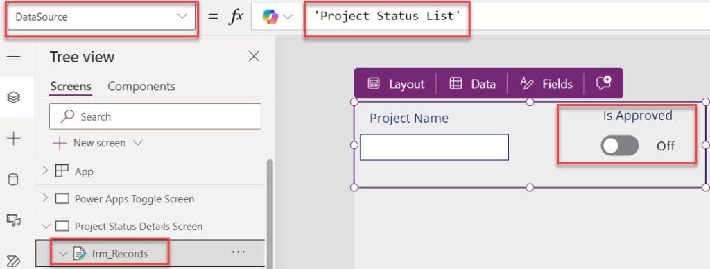
Task: Open more options for frm_Records
Action: [x=239, y=252]
